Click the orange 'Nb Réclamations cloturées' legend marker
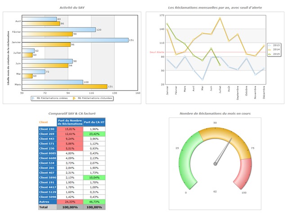The width and height of the screenshot is (288, 216). [74, 98]
